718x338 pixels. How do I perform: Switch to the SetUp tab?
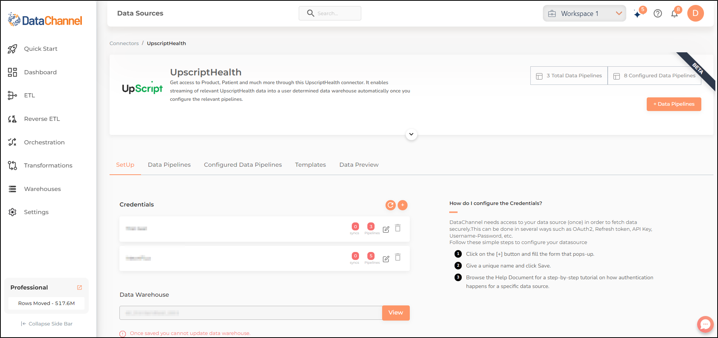click(x=125, y=165)
